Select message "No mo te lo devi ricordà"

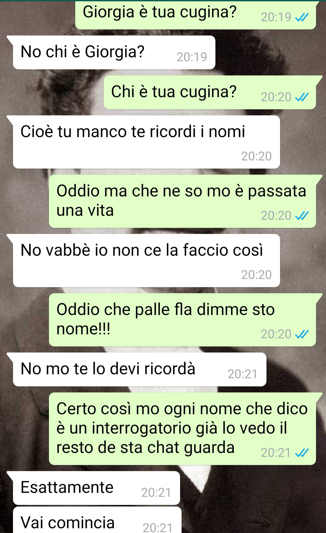139,369
